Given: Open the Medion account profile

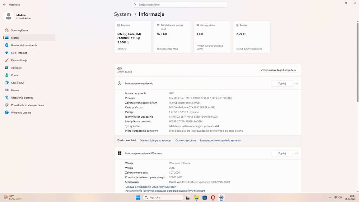Looking at the screenshot, I should tap(17, 17).
